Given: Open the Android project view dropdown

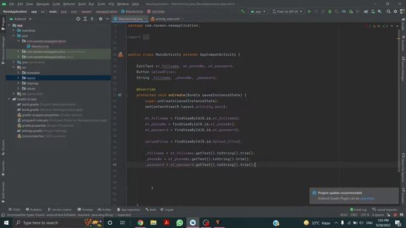Looking at the screenshot, I should pyautogui.click(x=21, y=19).
